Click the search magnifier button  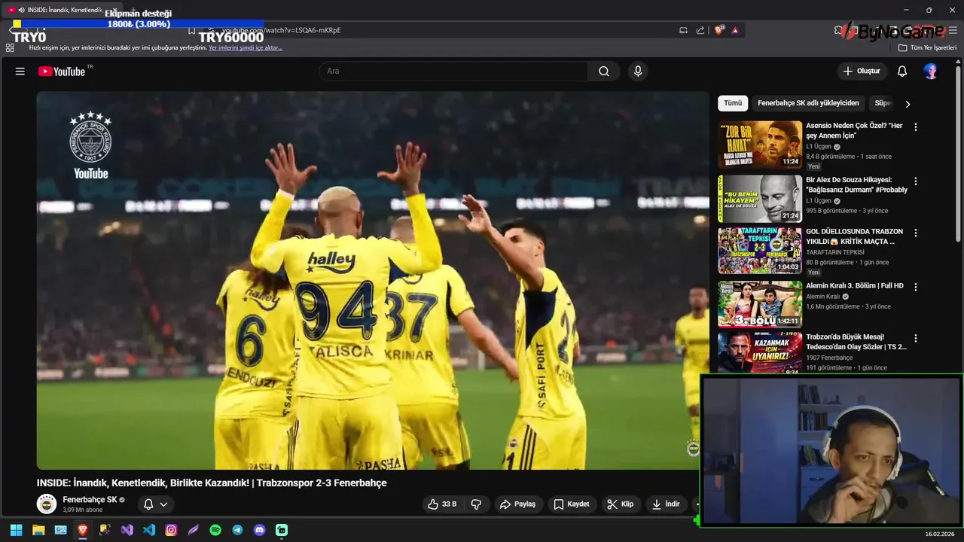pos(604,72)
